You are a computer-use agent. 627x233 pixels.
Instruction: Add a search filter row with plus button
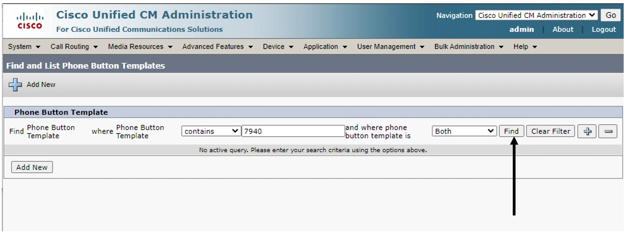(587, 131)
